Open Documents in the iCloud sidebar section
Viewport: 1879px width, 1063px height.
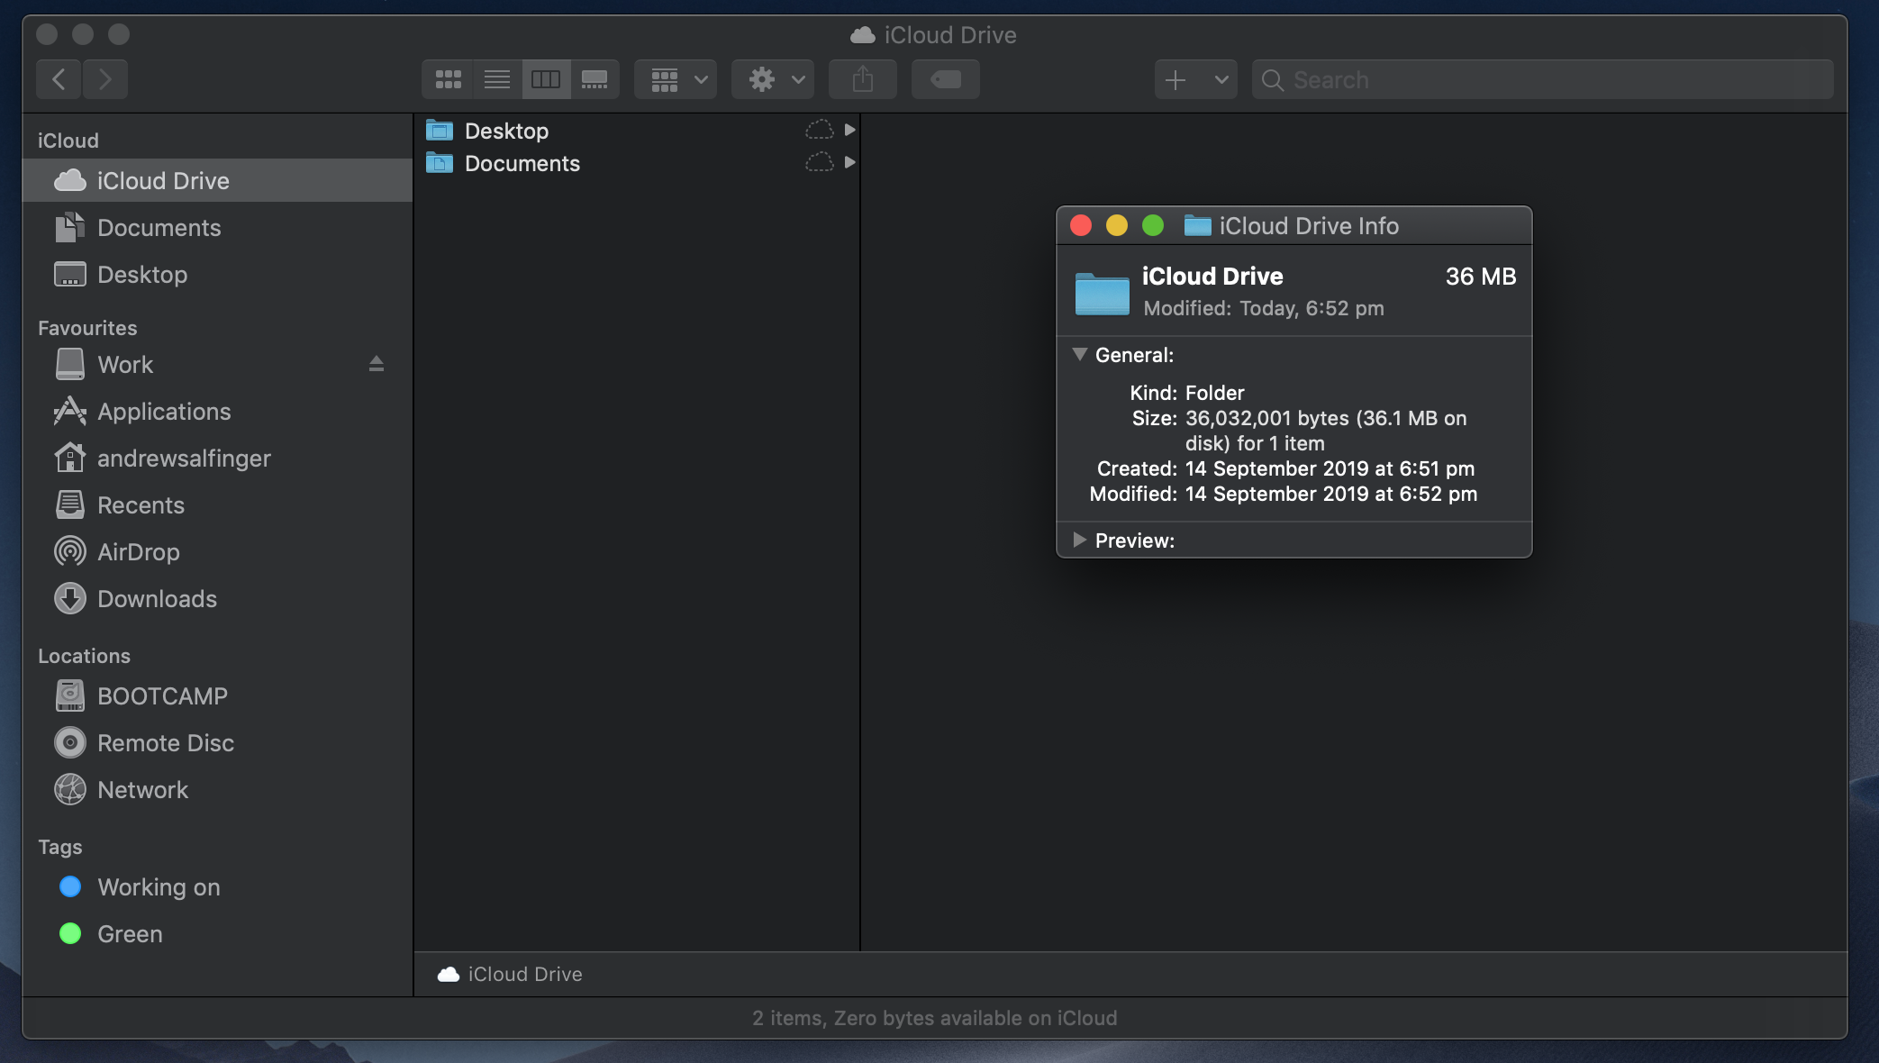[x=217, y=227]
